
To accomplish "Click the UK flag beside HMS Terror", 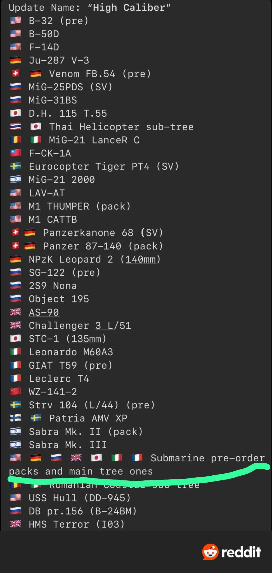I will pos(16,524).
